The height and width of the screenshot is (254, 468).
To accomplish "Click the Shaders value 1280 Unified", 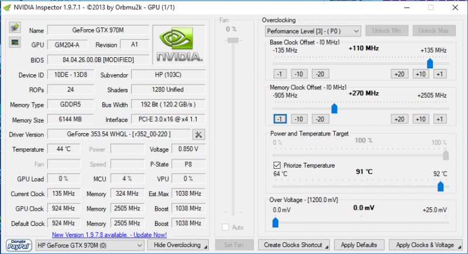I will 168,89.
